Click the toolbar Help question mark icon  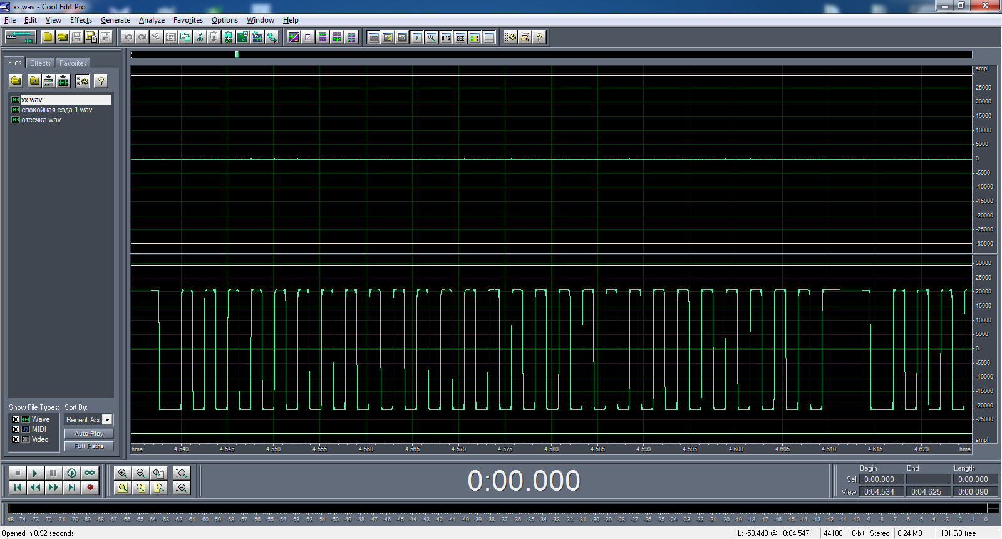(x=539, y=37)
